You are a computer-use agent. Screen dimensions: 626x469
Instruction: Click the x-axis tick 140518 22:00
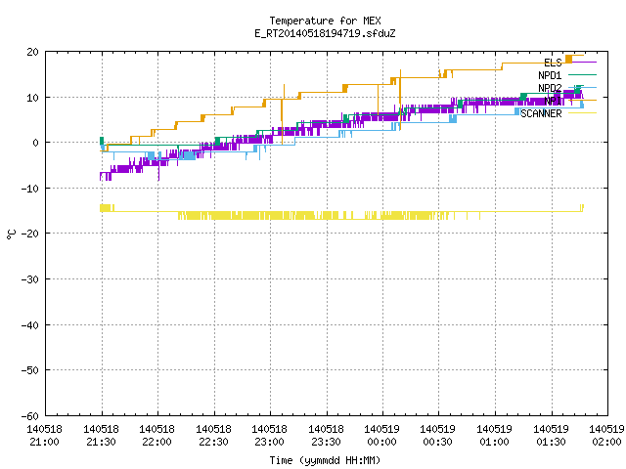click(x=156, y=435)
